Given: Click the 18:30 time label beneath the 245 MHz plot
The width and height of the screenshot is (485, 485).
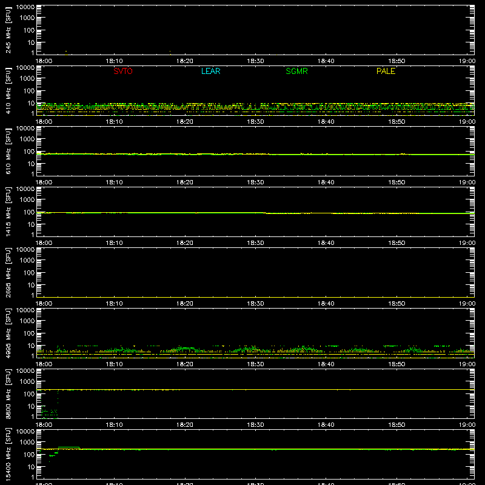Looking at the screenshot, I should (x=255, y=61).
